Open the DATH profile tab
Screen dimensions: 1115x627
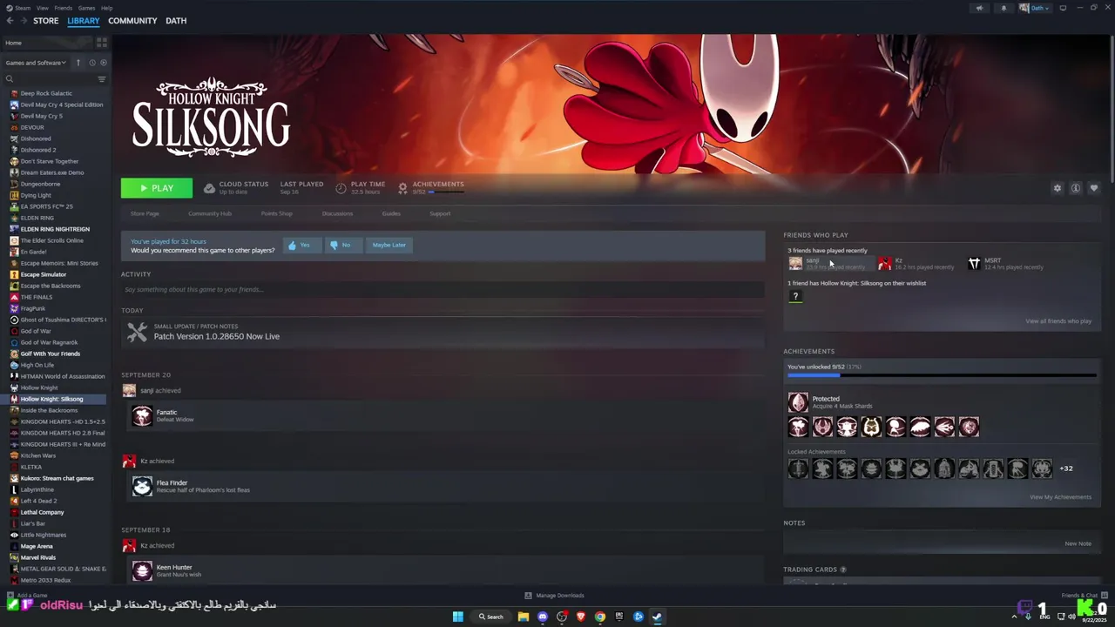[176, 21]
